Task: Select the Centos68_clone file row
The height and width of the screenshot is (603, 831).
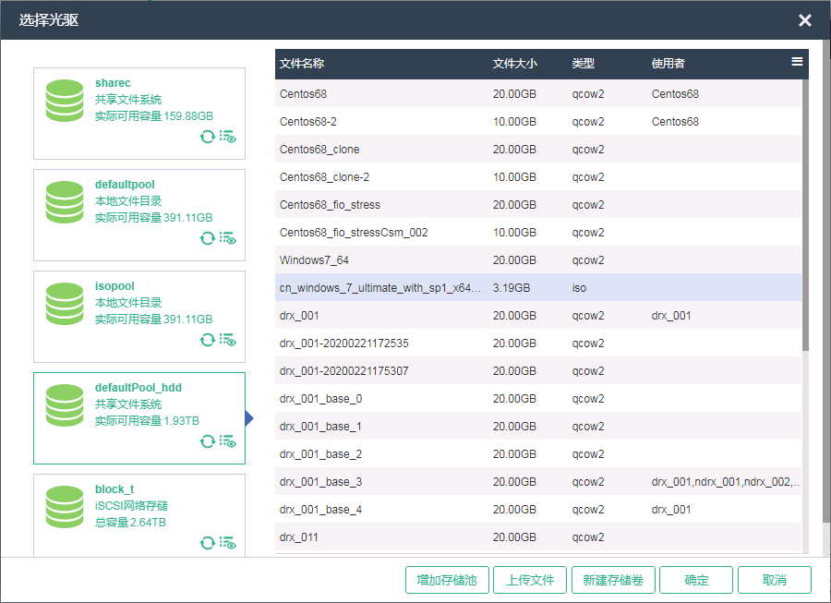Action: click(x=538, y=150)
